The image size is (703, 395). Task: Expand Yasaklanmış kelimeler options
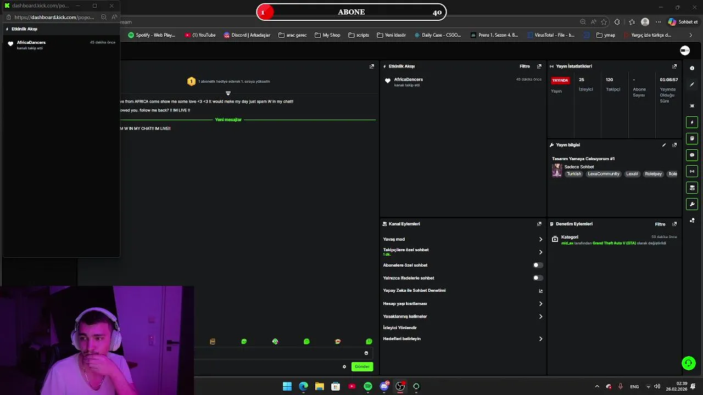540,317
